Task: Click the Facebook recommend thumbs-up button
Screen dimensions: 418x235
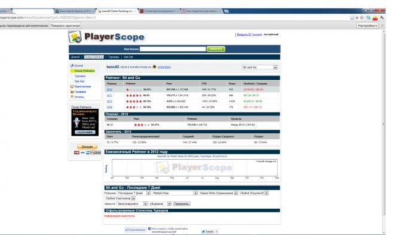Action: click(136, 230)
